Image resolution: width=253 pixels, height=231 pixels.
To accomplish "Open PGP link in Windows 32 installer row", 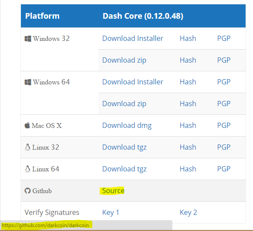I will click(224, 39).
